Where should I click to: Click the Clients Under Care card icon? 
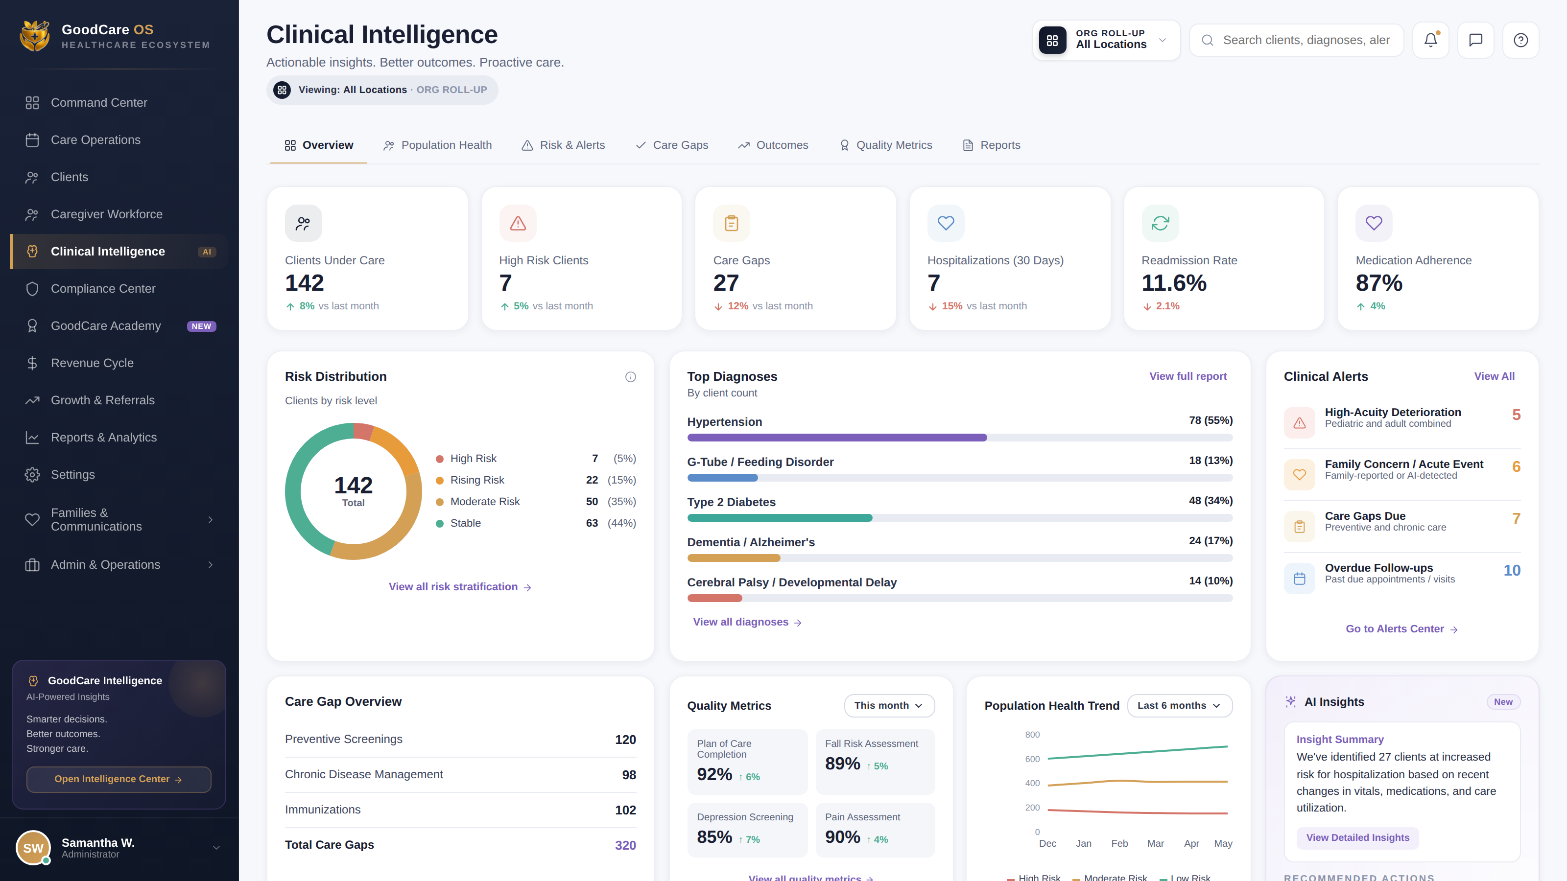pos(303,223)
